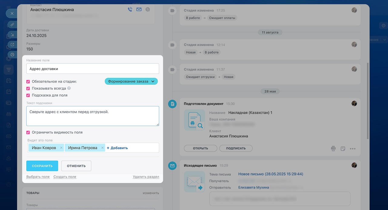Click the help question mark near Показывать всегда

(69, 88)
